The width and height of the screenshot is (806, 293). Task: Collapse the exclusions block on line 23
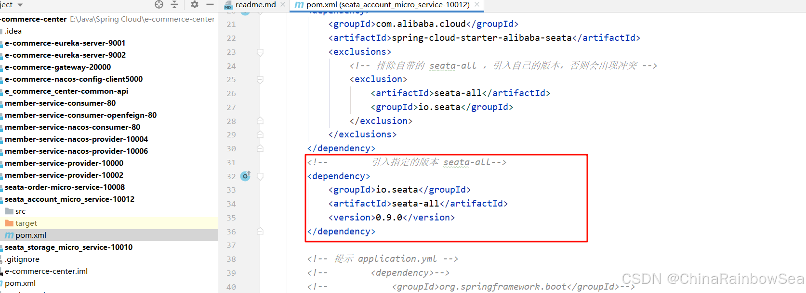click(x=260, y=52)
